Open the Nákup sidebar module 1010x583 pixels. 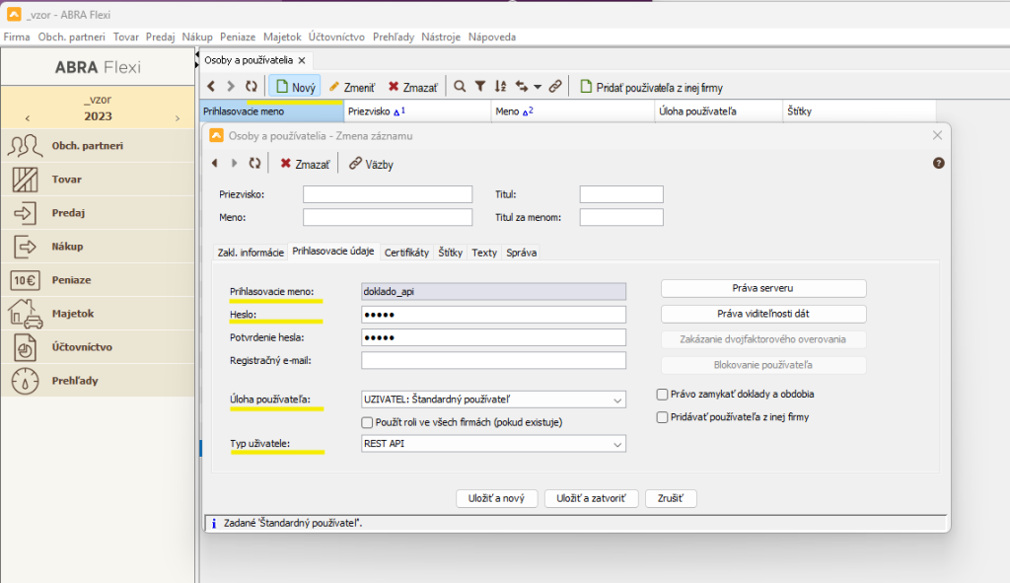coord(98,246)
